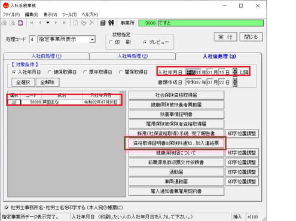Expand the 指定事業所表示 dropdown
The image size is (296, 221).
[92, 39]
